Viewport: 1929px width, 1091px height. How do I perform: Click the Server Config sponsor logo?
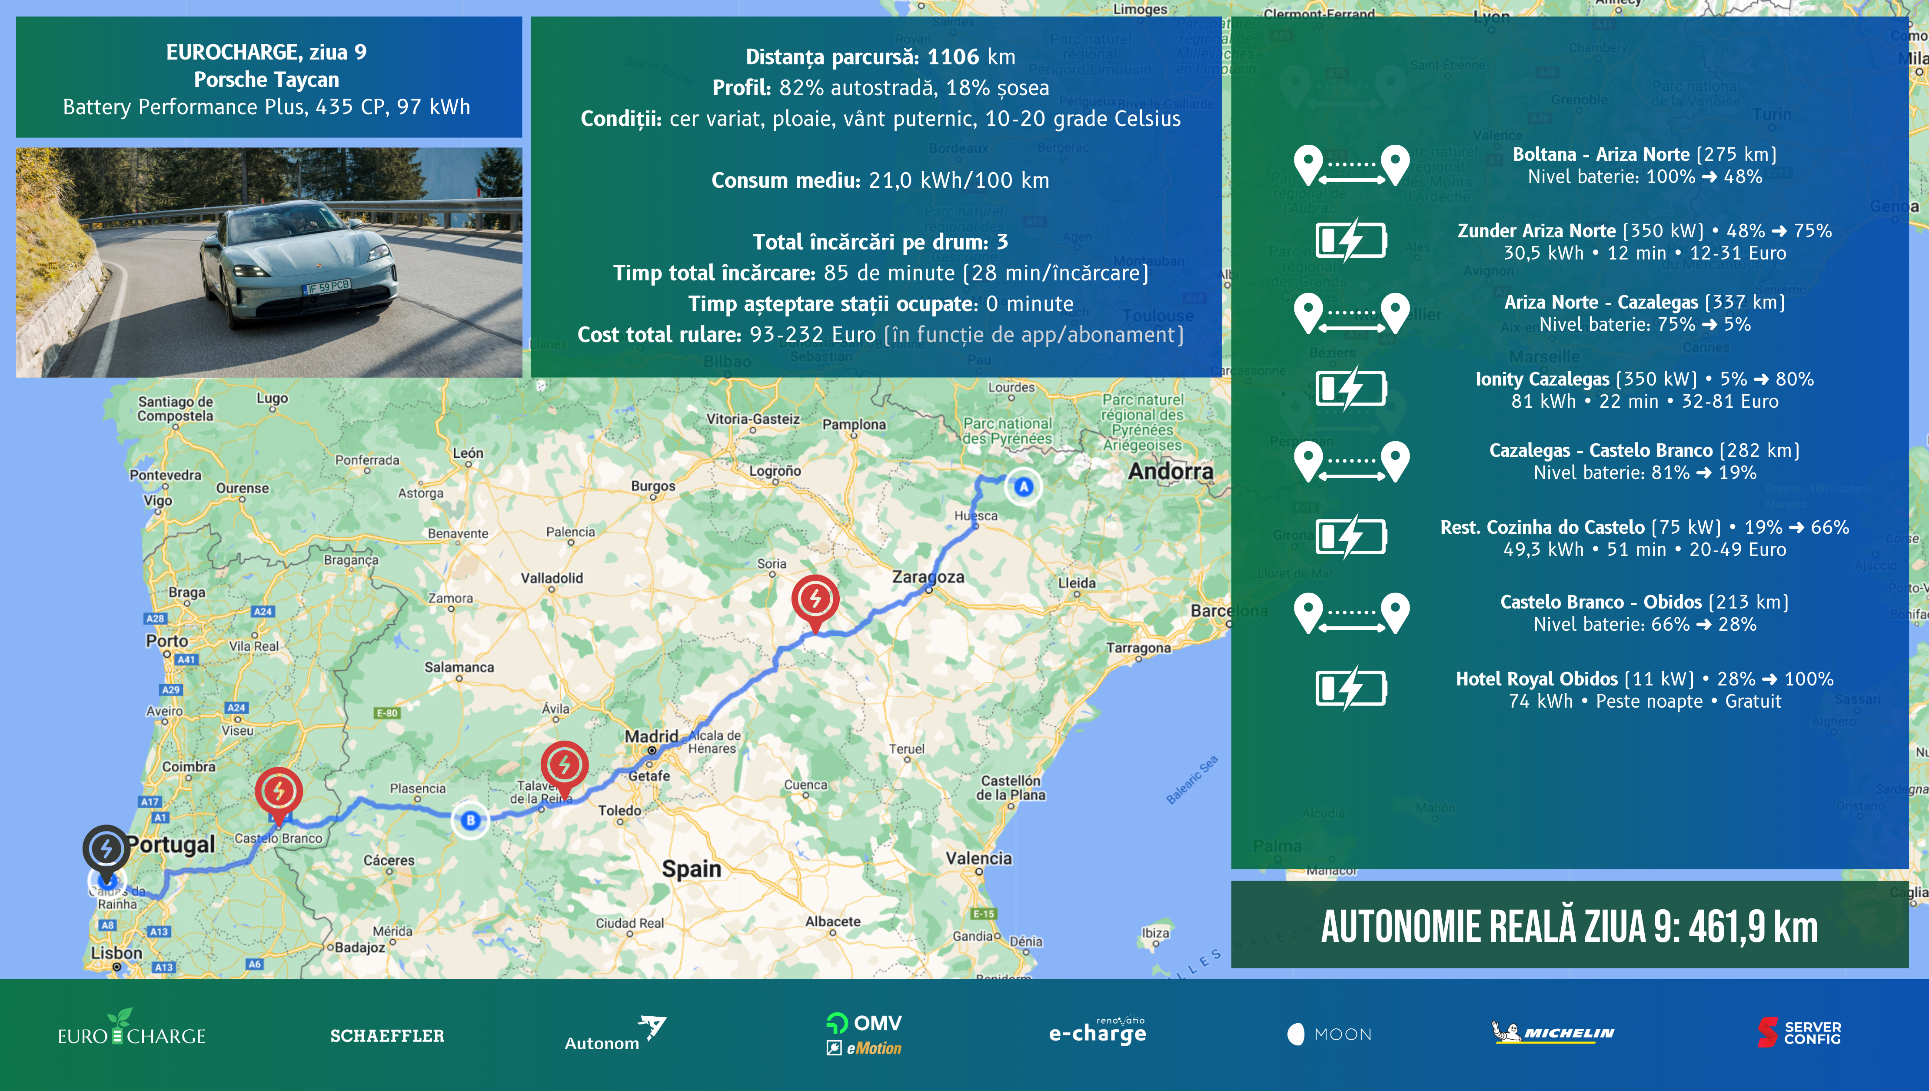click(1799, 1033)
